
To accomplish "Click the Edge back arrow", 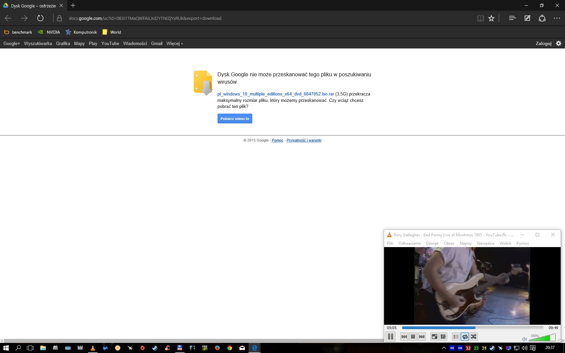I will pyautogui.click(x=8, y=18).
